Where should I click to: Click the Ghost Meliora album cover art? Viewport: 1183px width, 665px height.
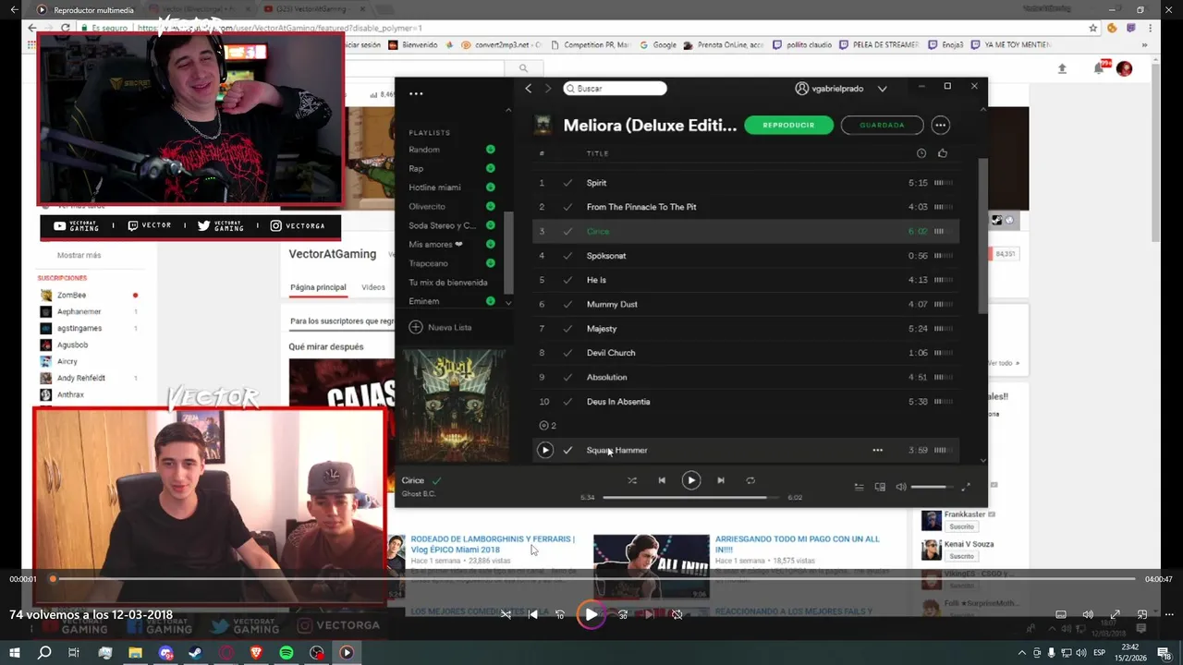454,405
